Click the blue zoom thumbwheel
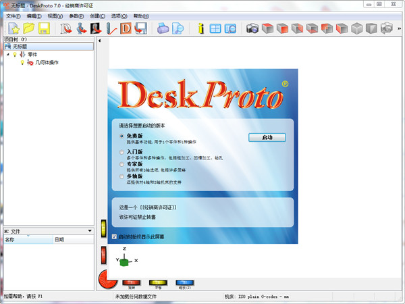 [185, 283]
